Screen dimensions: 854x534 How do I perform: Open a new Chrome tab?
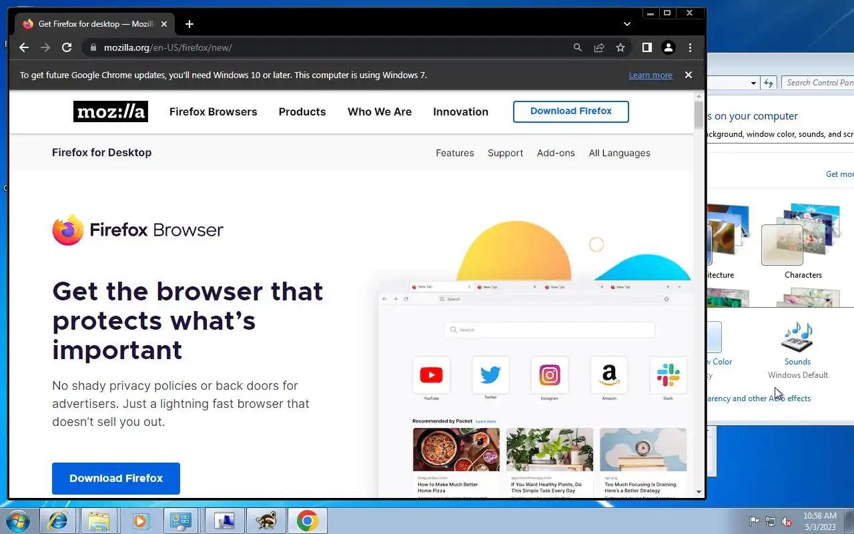coord(189,24)
